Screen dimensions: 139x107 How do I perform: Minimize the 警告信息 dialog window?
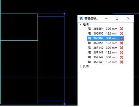106,18
